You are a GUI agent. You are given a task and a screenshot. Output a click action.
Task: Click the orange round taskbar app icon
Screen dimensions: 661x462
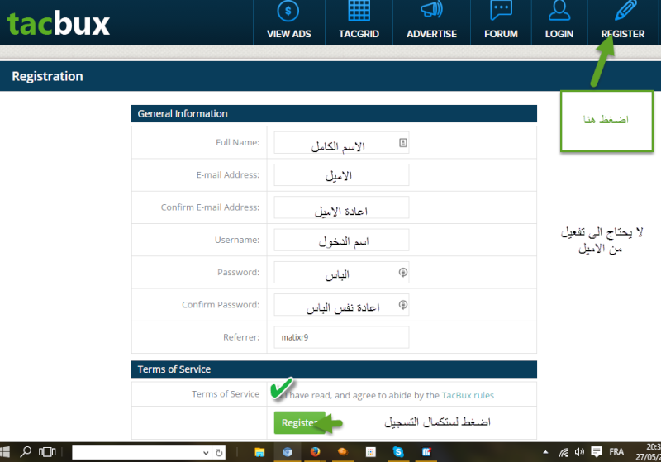[343, 451]
